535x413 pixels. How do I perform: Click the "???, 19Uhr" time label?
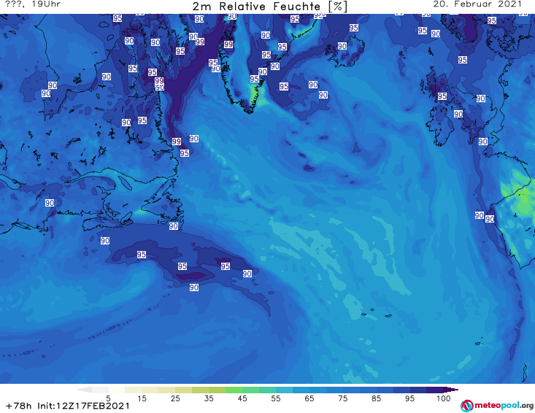tap(33, 4)
